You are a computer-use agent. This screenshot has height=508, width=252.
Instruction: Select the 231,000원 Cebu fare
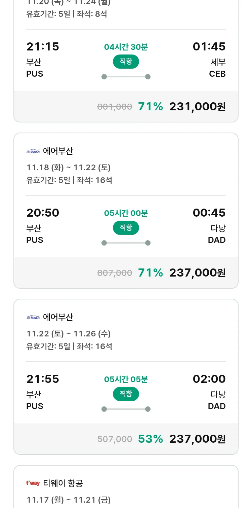(197, 107)
